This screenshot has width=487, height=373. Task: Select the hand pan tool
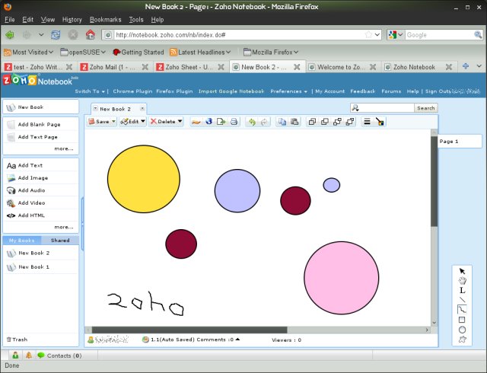(x=462, y=281)
